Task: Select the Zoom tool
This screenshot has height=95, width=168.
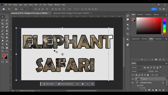Action: 2,51
